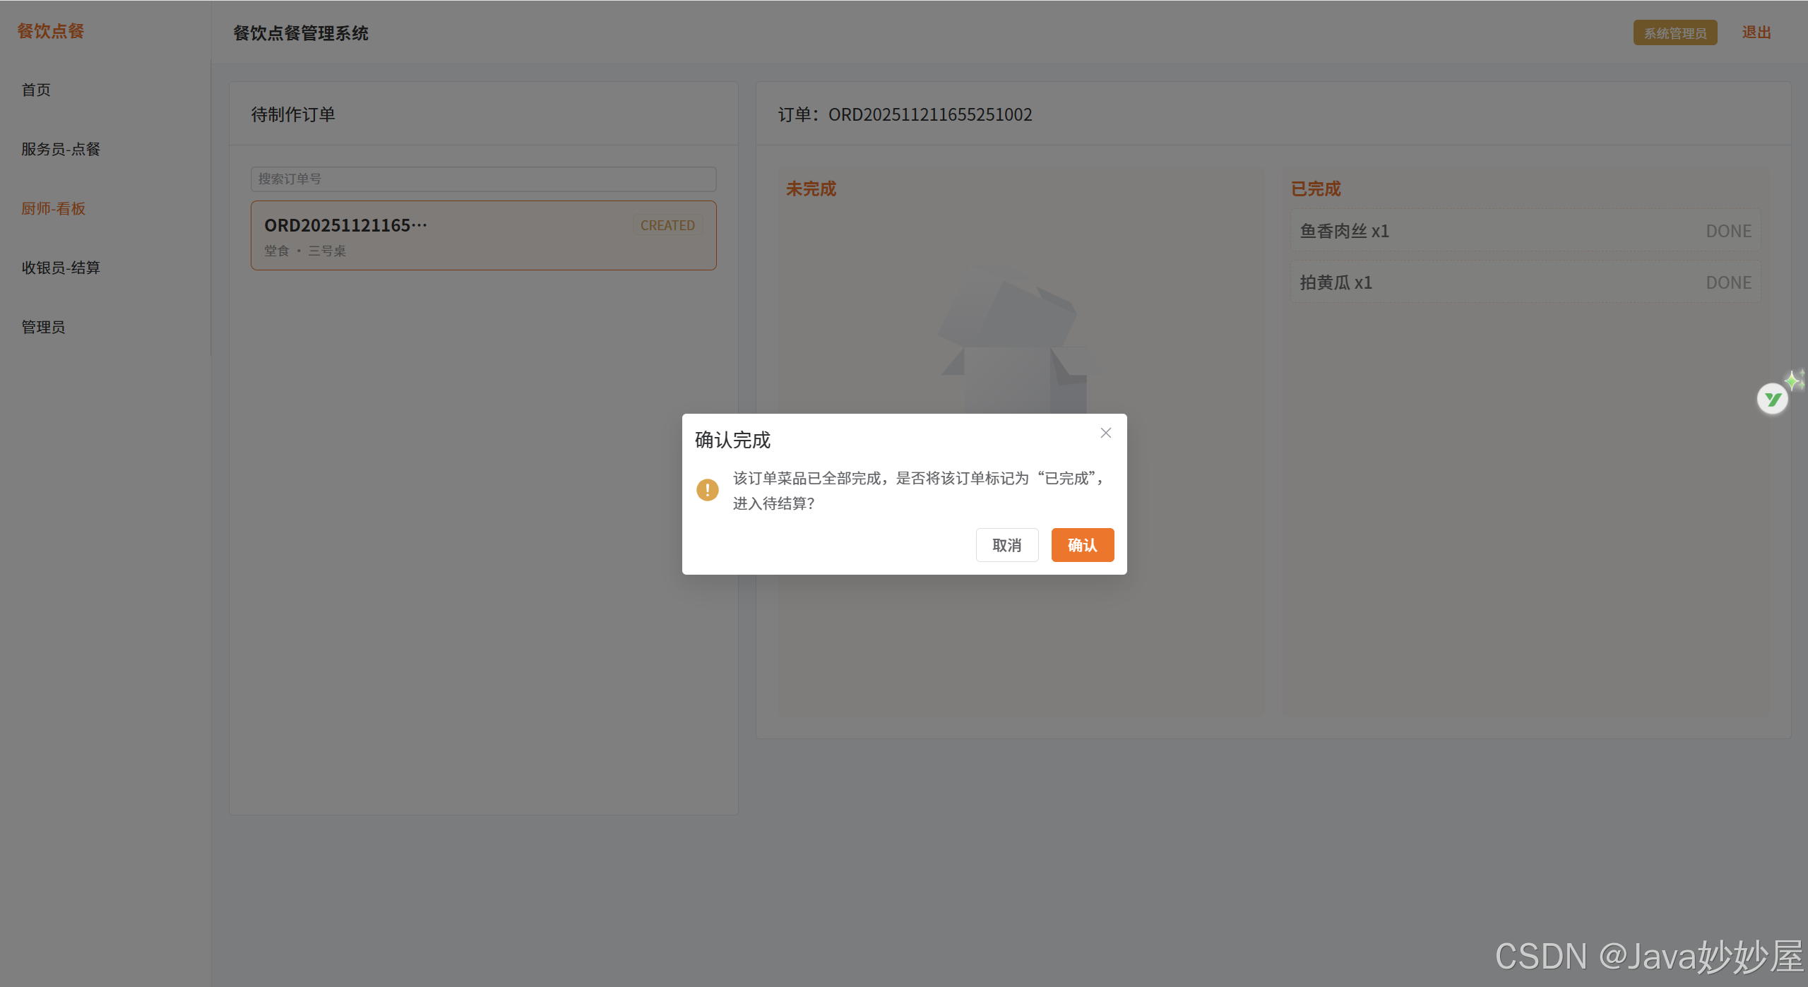The width and height of the screenshot is (1808, 987).
Task: Select 厨师-看板 in the sidebar
Action: tap(53, 208)
